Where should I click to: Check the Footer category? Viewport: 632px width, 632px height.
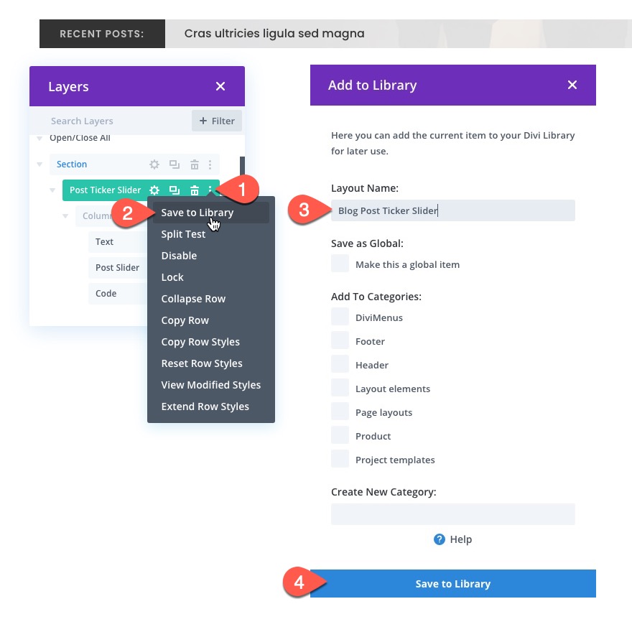(340, 340)
